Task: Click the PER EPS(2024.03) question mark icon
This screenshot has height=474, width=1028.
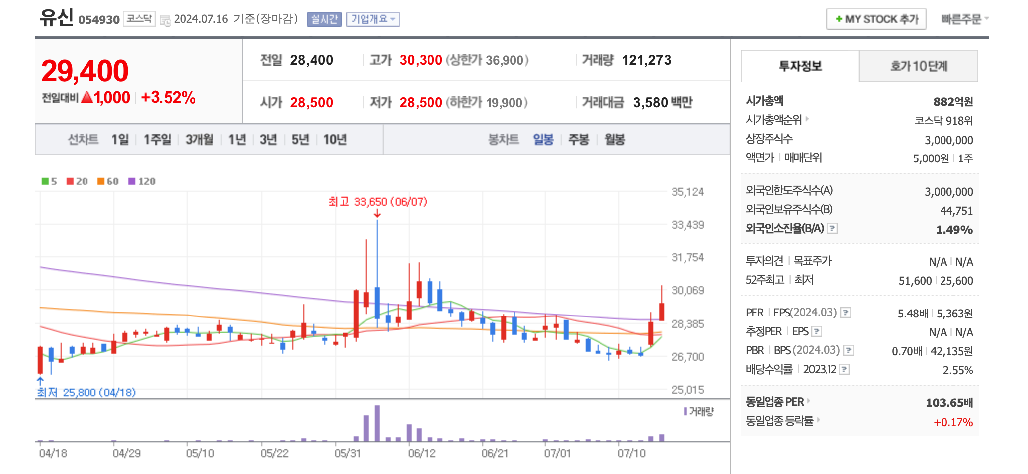Action: [x=846, y=313]
